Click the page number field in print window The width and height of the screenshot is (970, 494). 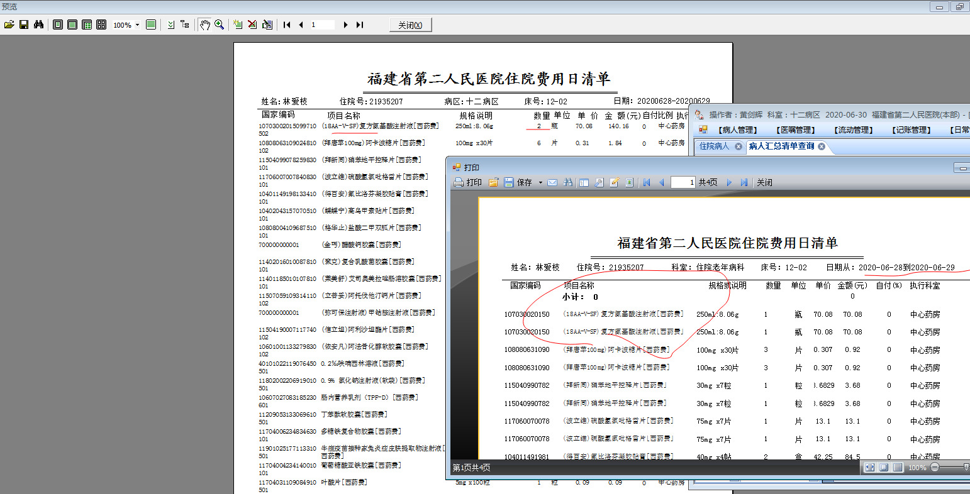click(683, 182)
